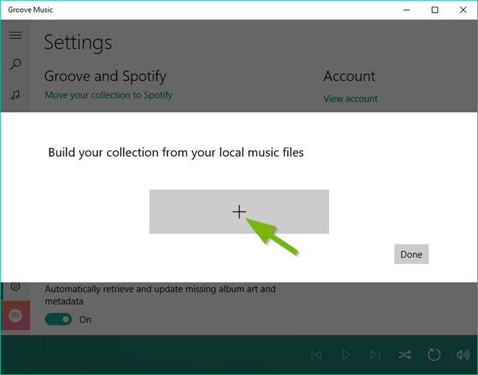Click the Account heading
The height and width of the screenshot is (375, 478).
pos(350,76)
